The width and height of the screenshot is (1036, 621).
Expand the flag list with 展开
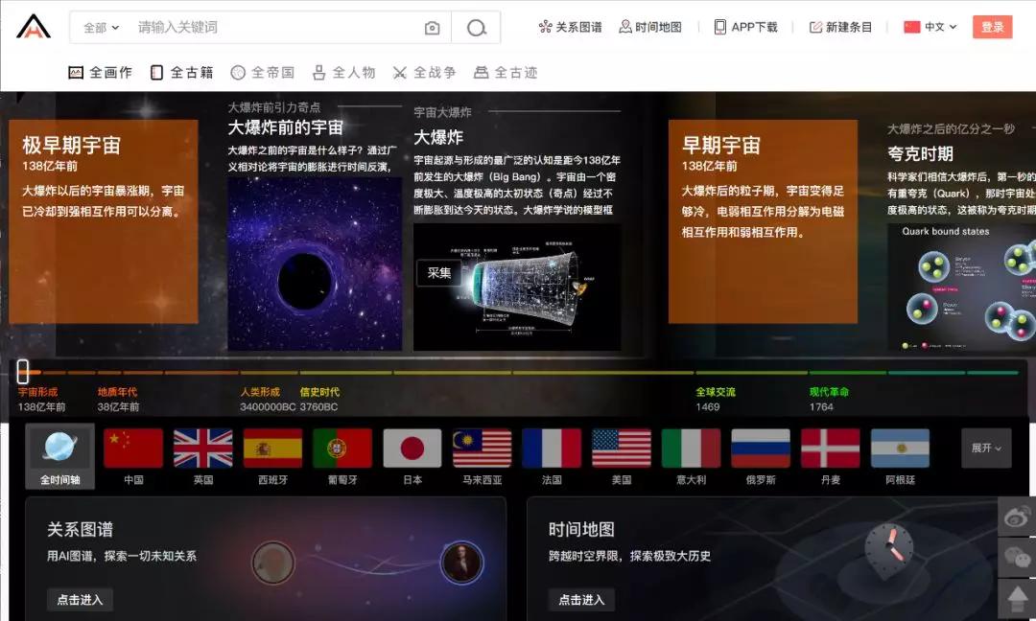click(x=986, y=448)
